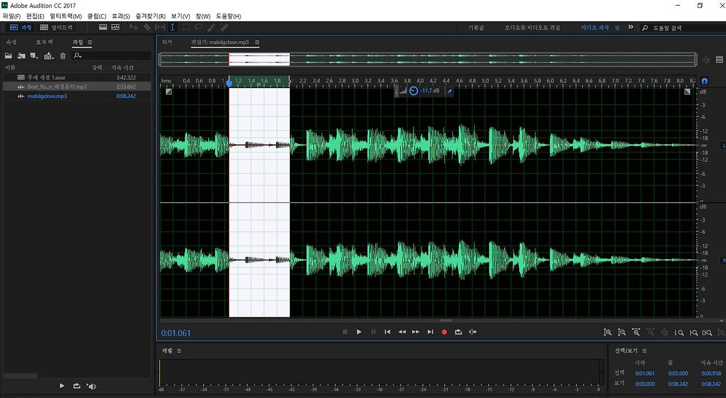Viewport: 726px width, 398px height.
Task: Select the 무제 세션 1.sesx file
Action: click(x=77, y=77)
